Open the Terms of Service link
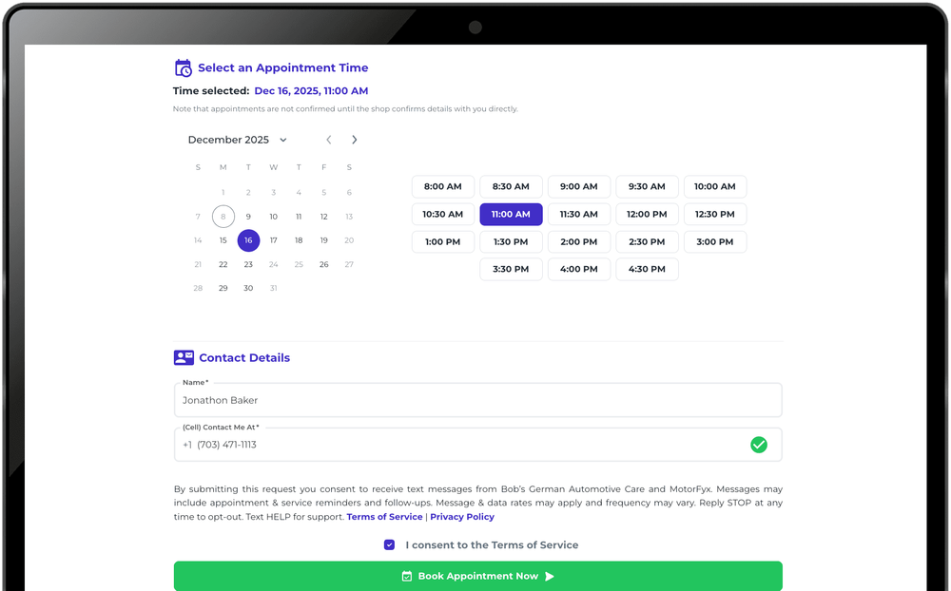951x591 pixels. coord(384,517)
